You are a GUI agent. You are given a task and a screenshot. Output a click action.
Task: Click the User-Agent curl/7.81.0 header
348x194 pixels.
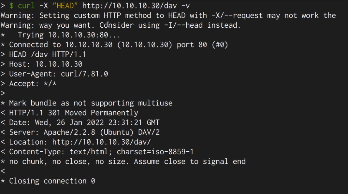coord(58,74)
